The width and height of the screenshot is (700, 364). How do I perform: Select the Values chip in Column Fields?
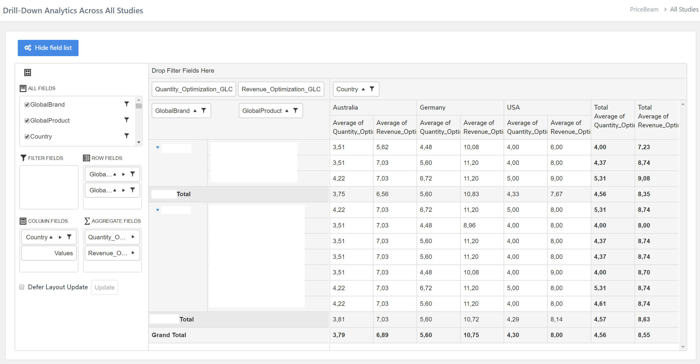click(x=49, y=253)
